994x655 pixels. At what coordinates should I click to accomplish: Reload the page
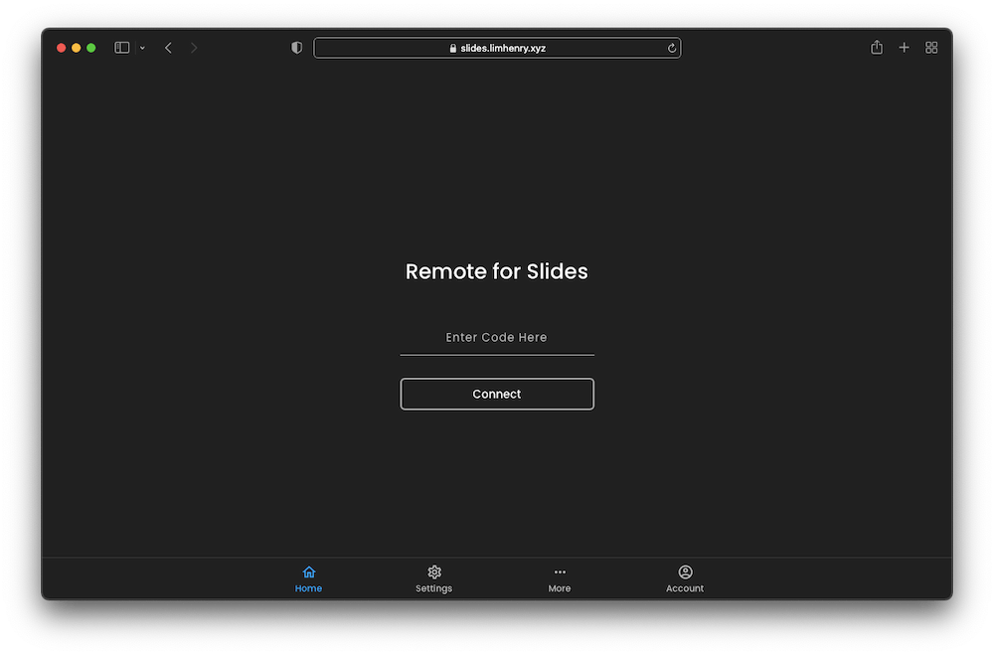pos(672,48)
